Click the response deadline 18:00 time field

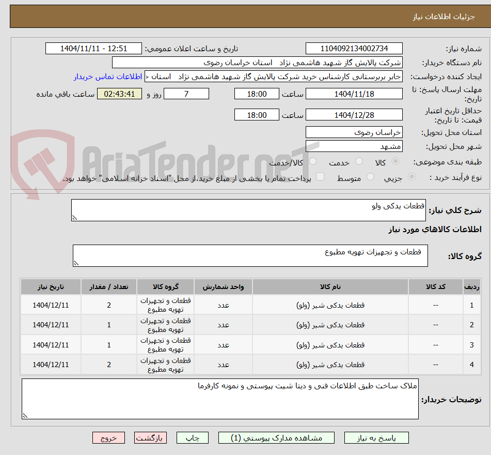click(x=257, y=94)
